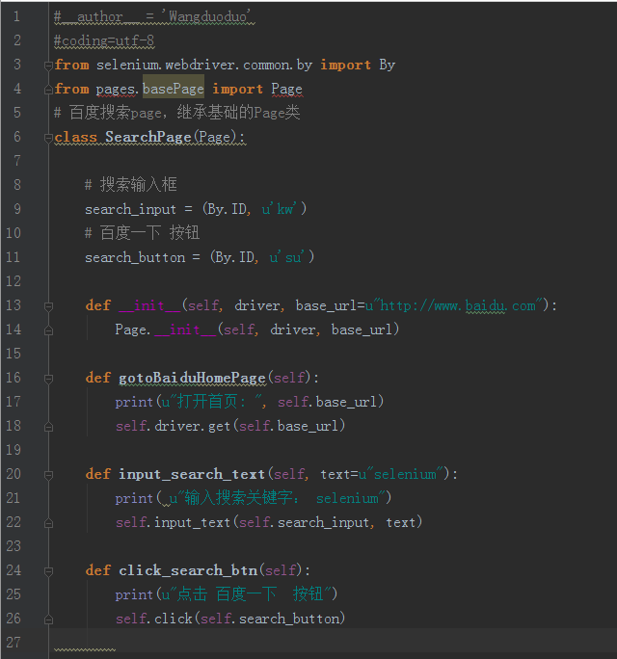The height and width of the screenshot is (659, 617).
Task: Click the 输入搜索关键字 string on line 21
Action: pyautogui.click(x=278, y=498)
